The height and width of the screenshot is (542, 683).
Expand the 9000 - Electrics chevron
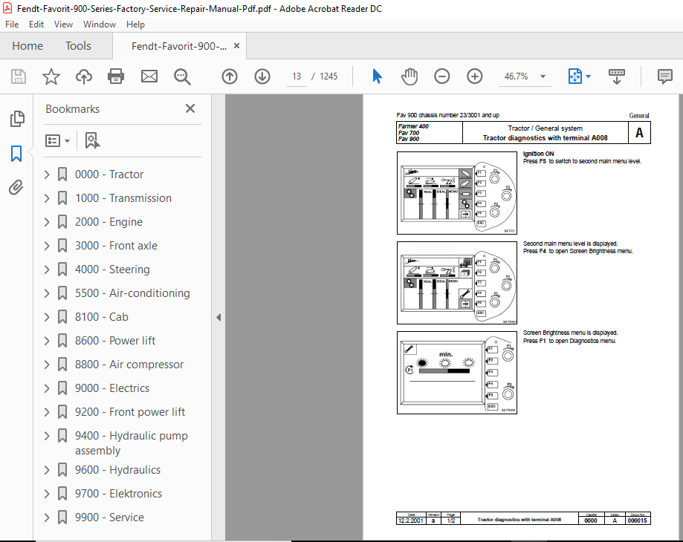(x=47, y=388)
